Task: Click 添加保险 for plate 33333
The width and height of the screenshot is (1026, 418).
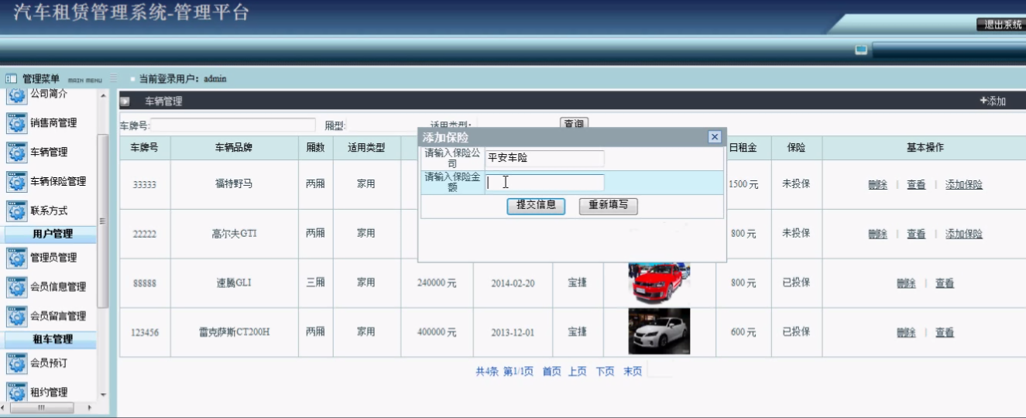Action: (x=964, y=185)
